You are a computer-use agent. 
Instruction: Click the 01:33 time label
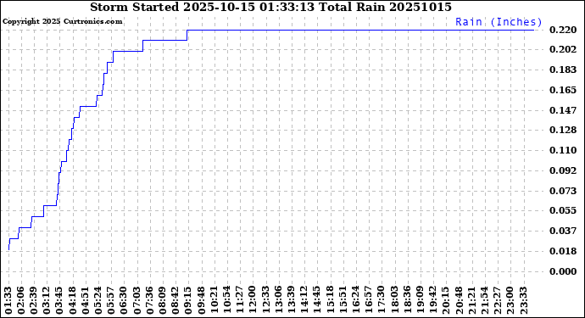click(x=9, y=301)
